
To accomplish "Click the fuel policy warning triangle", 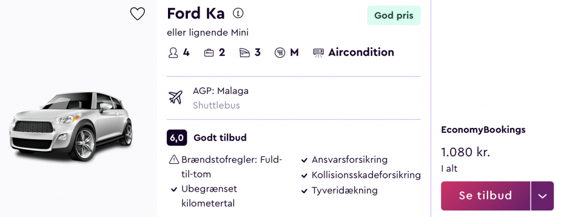I will (x=173, y=160).
